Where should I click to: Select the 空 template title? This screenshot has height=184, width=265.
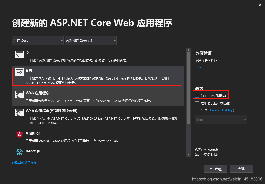tap(27, 53)
